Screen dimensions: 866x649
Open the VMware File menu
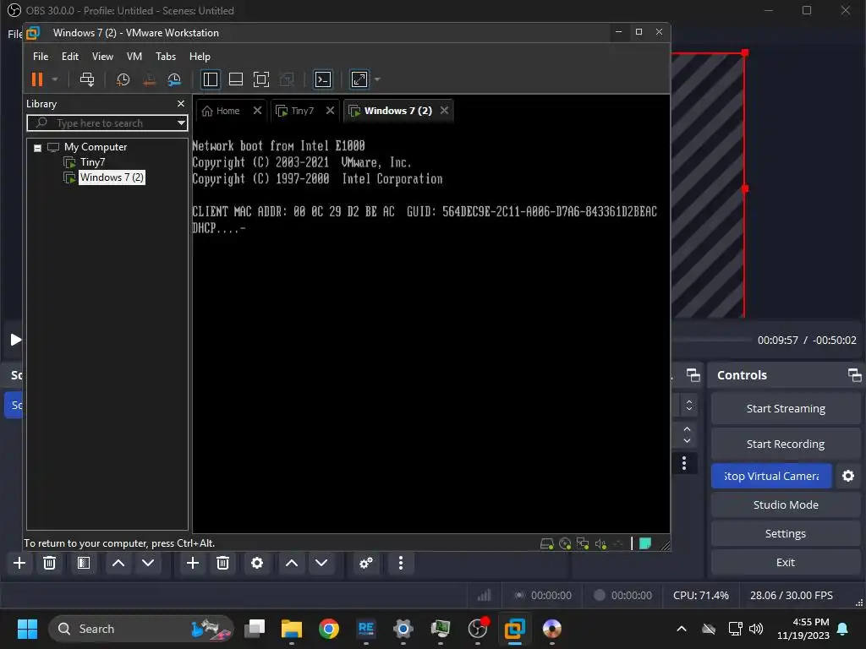[x=41, y=57]
